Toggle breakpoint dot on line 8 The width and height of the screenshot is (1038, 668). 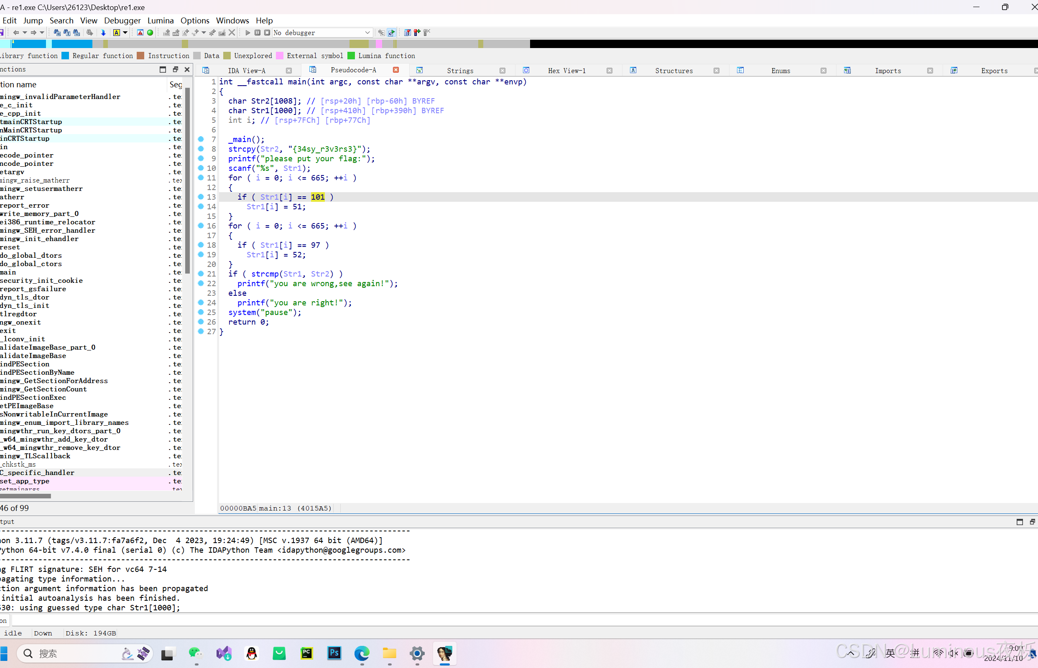pos(201,149)
